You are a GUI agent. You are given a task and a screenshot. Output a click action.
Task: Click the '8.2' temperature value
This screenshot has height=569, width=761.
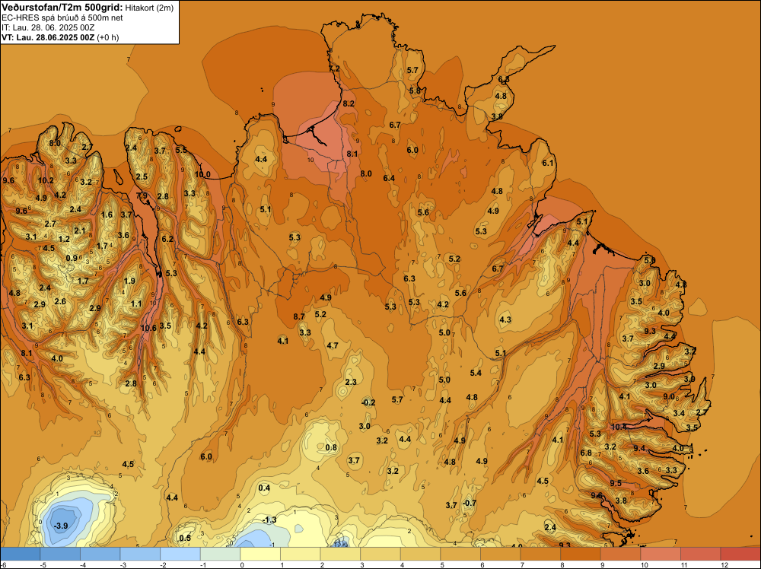349,103
